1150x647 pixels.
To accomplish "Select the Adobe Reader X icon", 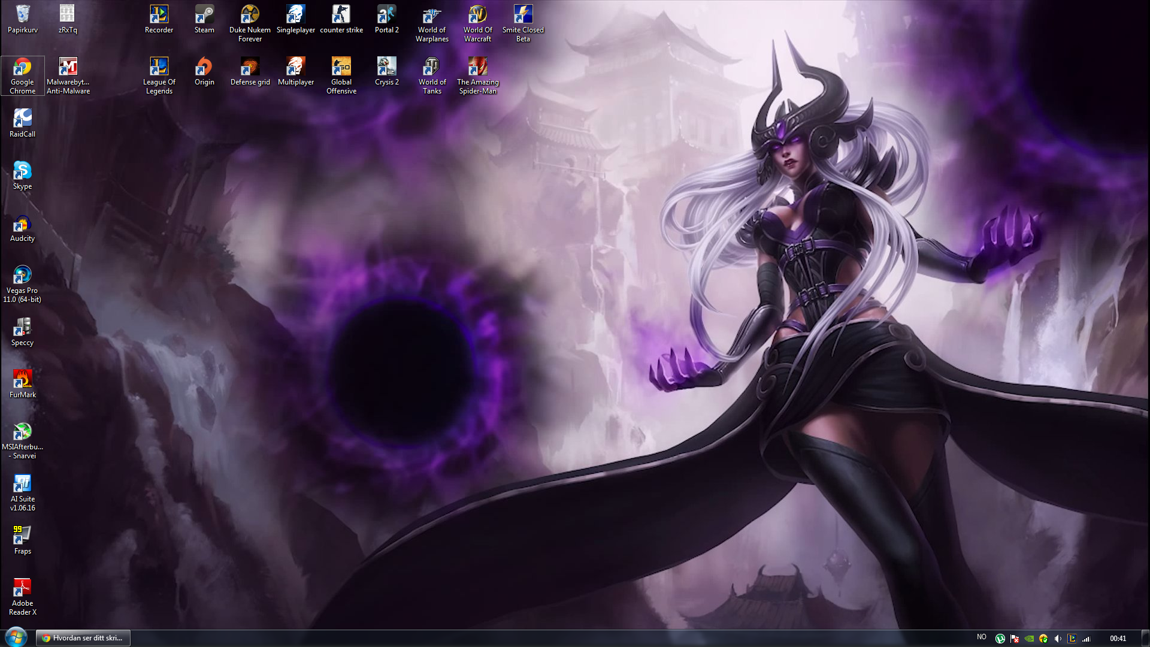I will 23,597.
